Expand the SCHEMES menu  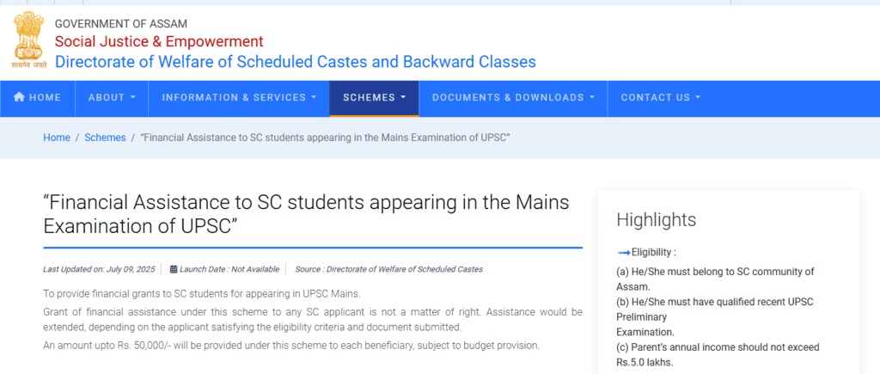pos(375,98)
